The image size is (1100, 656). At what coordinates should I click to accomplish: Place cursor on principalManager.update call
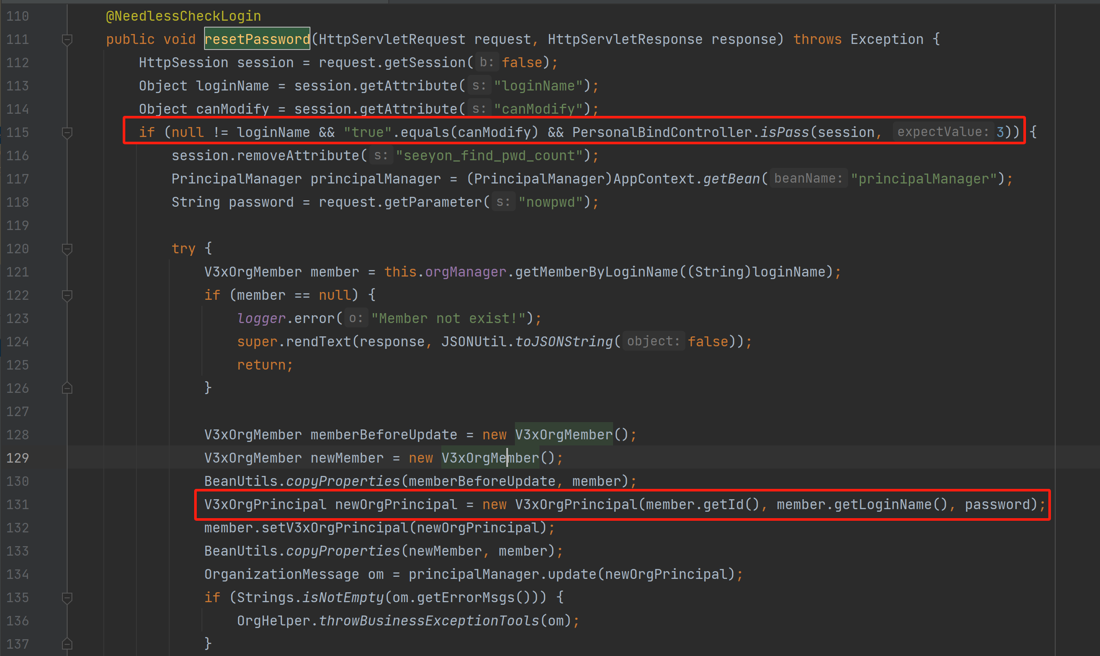pyautogui.click(x=572, y=574)
